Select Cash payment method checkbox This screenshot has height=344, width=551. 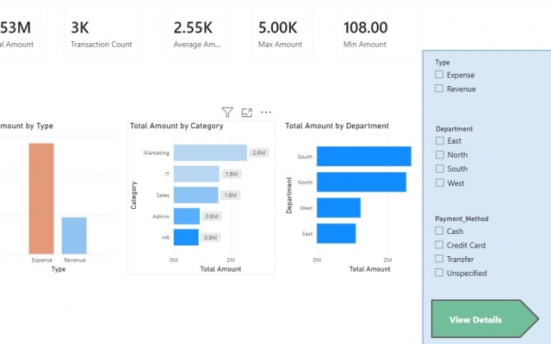[439, 230]
